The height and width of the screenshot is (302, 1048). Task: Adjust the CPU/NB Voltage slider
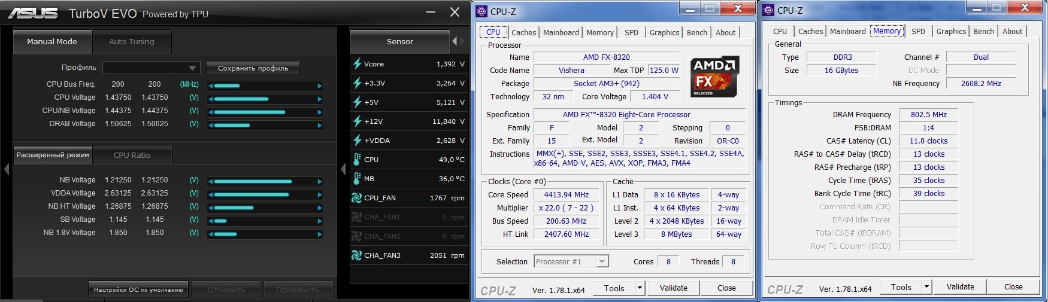tap(265, 112)
